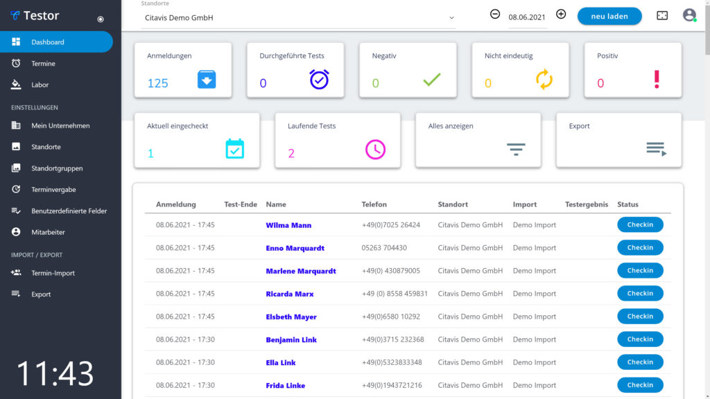The width and height of the screenshot is (710, 399).
Task: Open Elsbeth Mayer's record
Action: click(x=291, y=317)
